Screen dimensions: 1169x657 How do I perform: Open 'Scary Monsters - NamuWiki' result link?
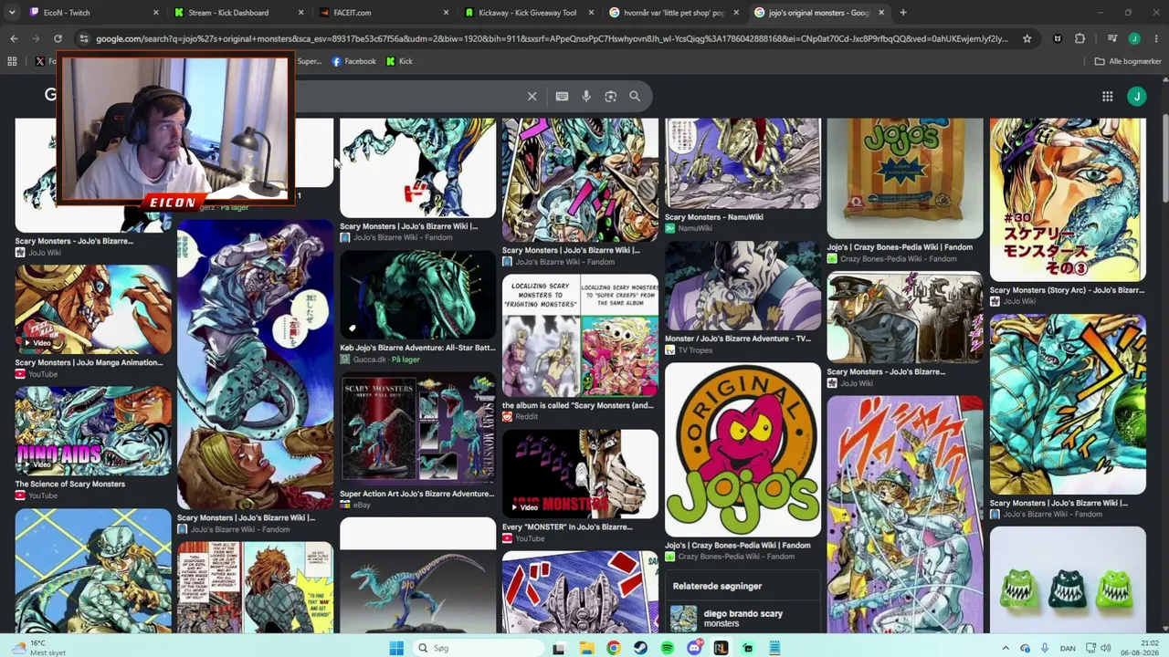(714, 217)
